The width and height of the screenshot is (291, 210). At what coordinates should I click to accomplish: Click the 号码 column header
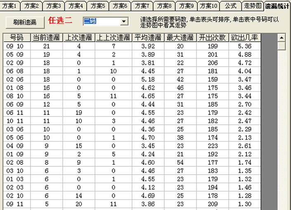tap(17, 37)
